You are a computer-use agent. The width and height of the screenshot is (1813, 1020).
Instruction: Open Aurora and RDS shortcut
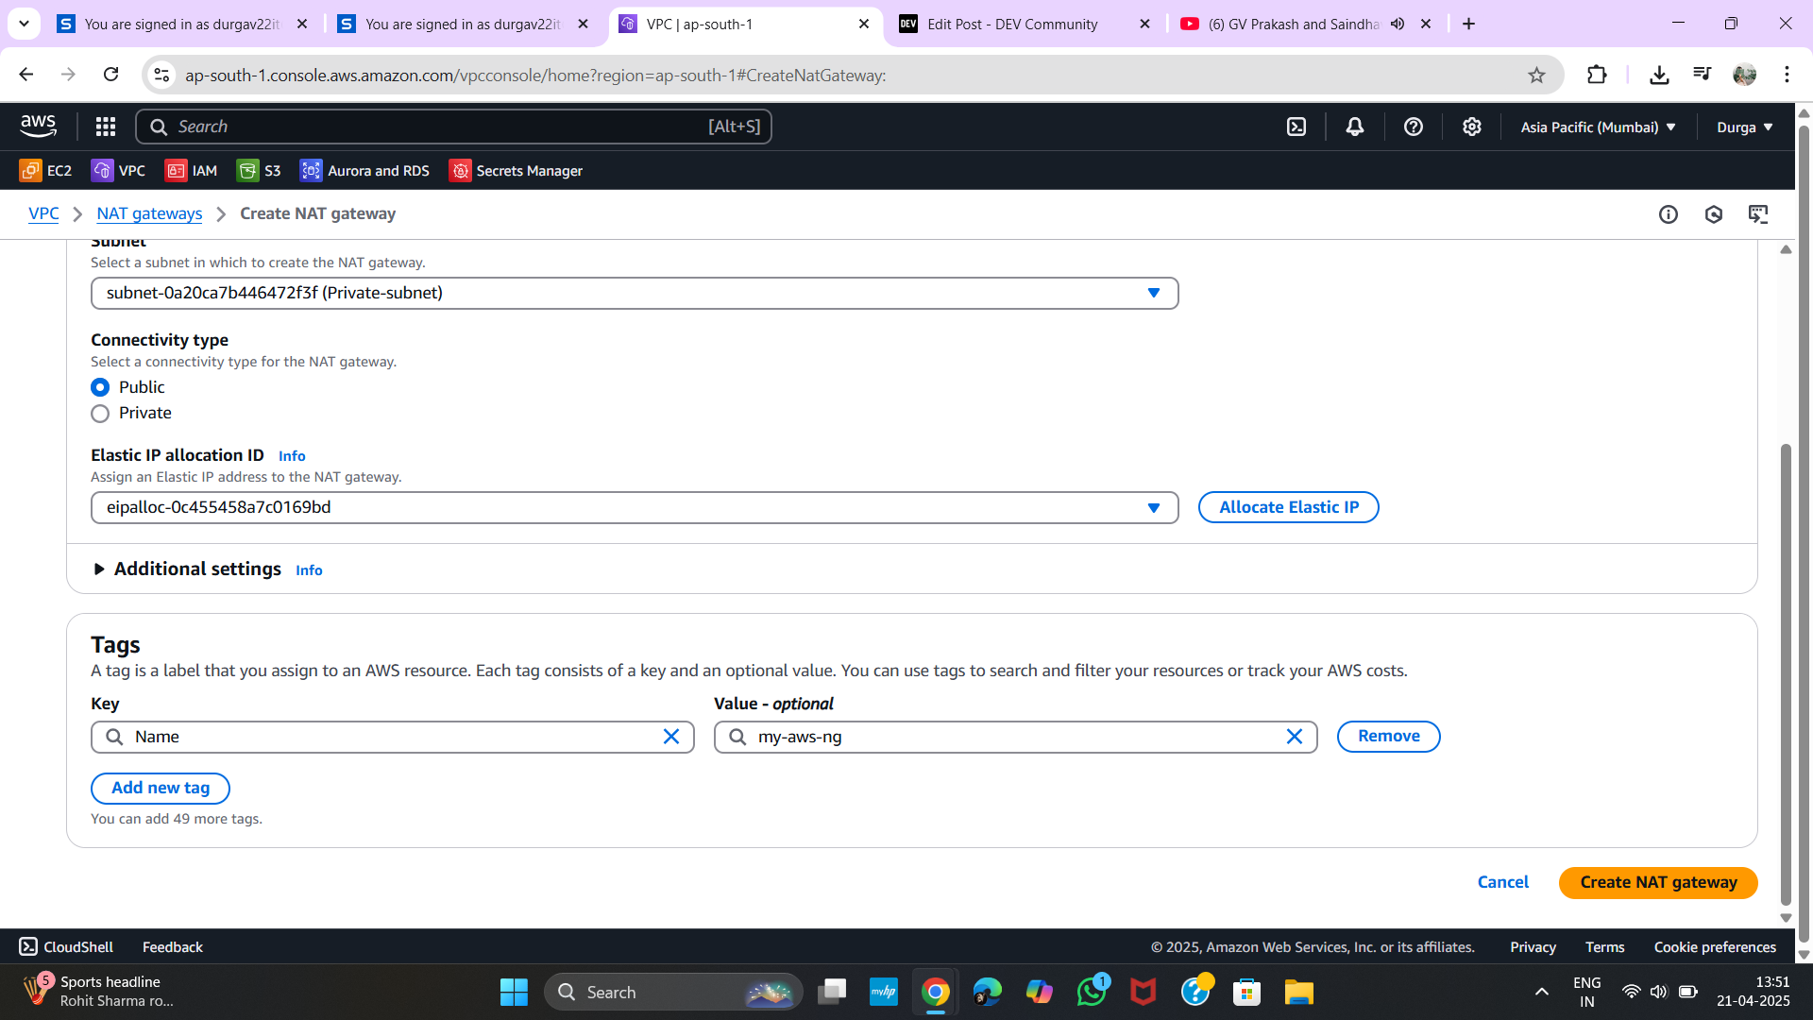point(364,171)
